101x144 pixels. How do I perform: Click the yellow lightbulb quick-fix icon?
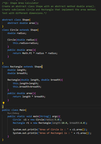click(x=4, y=103)
